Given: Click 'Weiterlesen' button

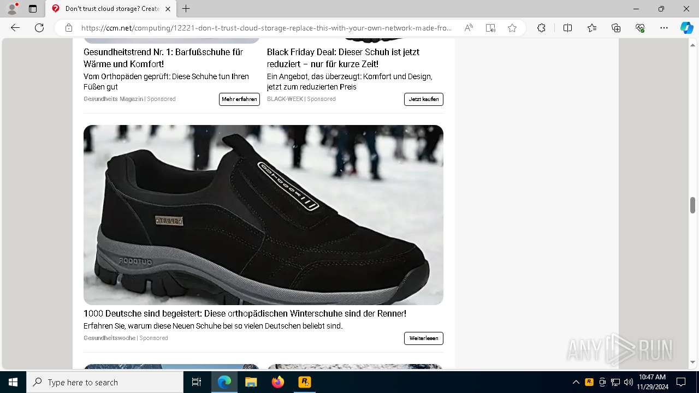Looking at the screenshot, I should pos(424,338).
